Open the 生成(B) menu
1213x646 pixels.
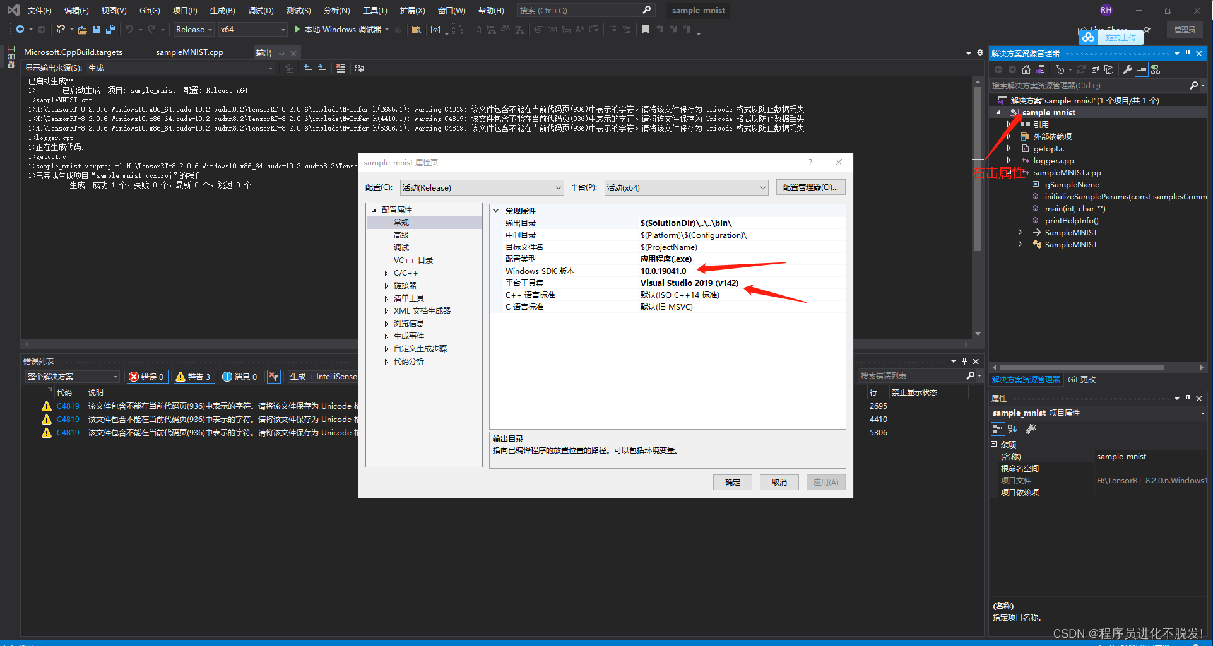222,11
